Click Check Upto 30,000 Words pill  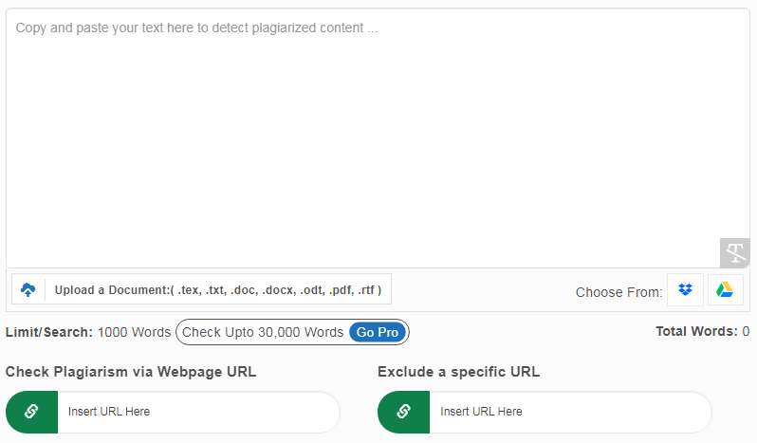292,333
